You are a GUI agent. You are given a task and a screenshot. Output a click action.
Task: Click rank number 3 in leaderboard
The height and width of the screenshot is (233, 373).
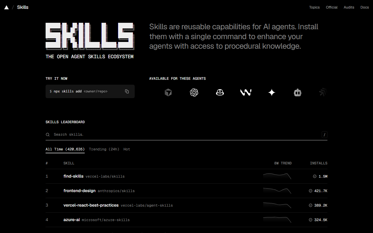(x=47, y=205)
